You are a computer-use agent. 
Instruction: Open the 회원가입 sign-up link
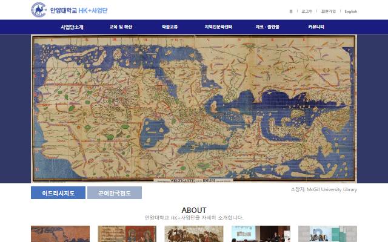click(329, 11)
